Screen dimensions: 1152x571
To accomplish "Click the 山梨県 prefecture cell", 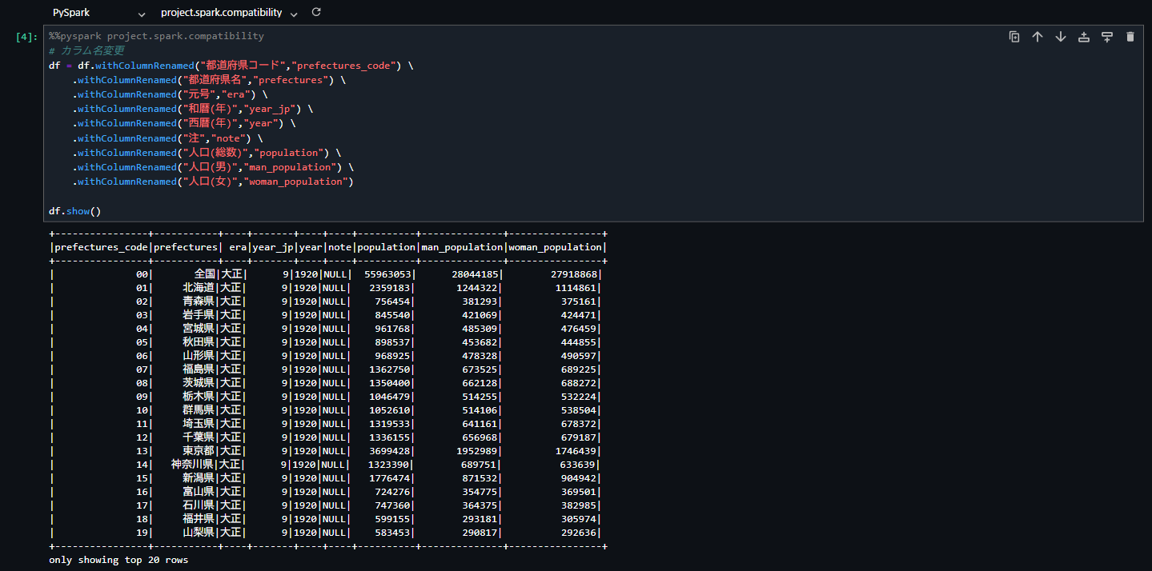I will click(x=199, y=533).
